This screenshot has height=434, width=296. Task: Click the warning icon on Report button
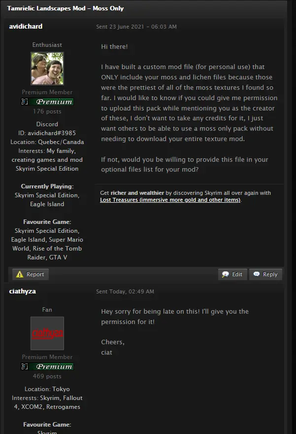click(20, 274)
